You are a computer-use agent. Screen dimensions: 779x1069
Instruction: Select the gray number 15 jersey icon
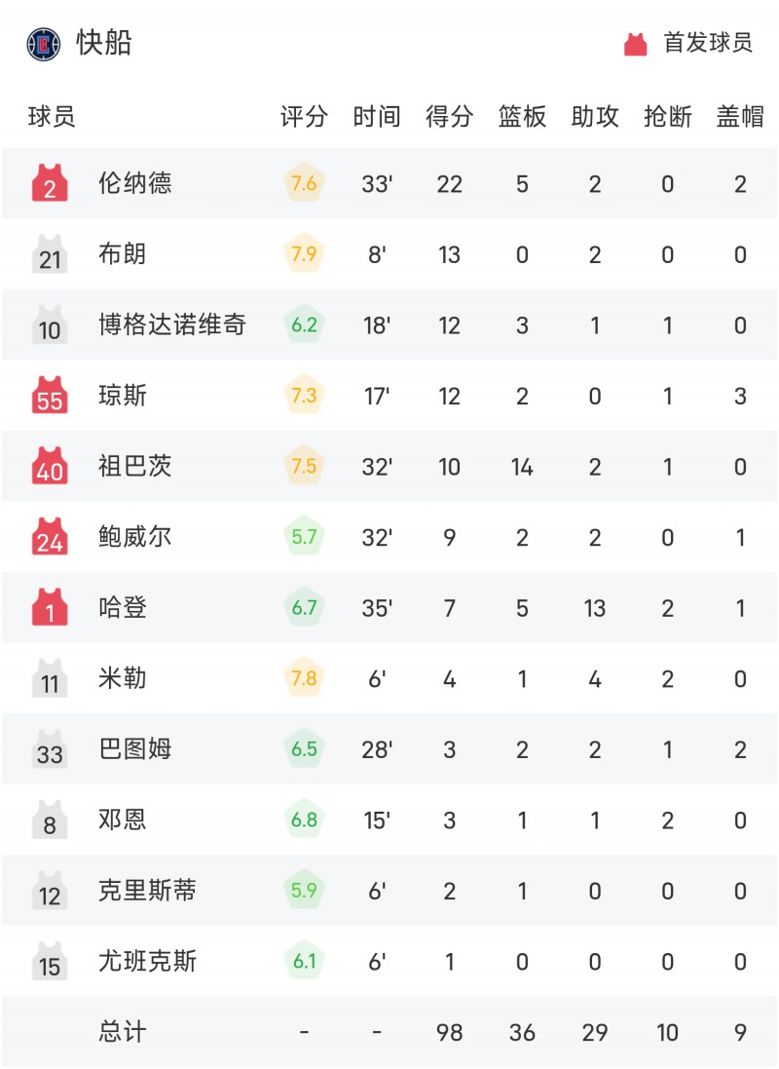click(50, 961)
